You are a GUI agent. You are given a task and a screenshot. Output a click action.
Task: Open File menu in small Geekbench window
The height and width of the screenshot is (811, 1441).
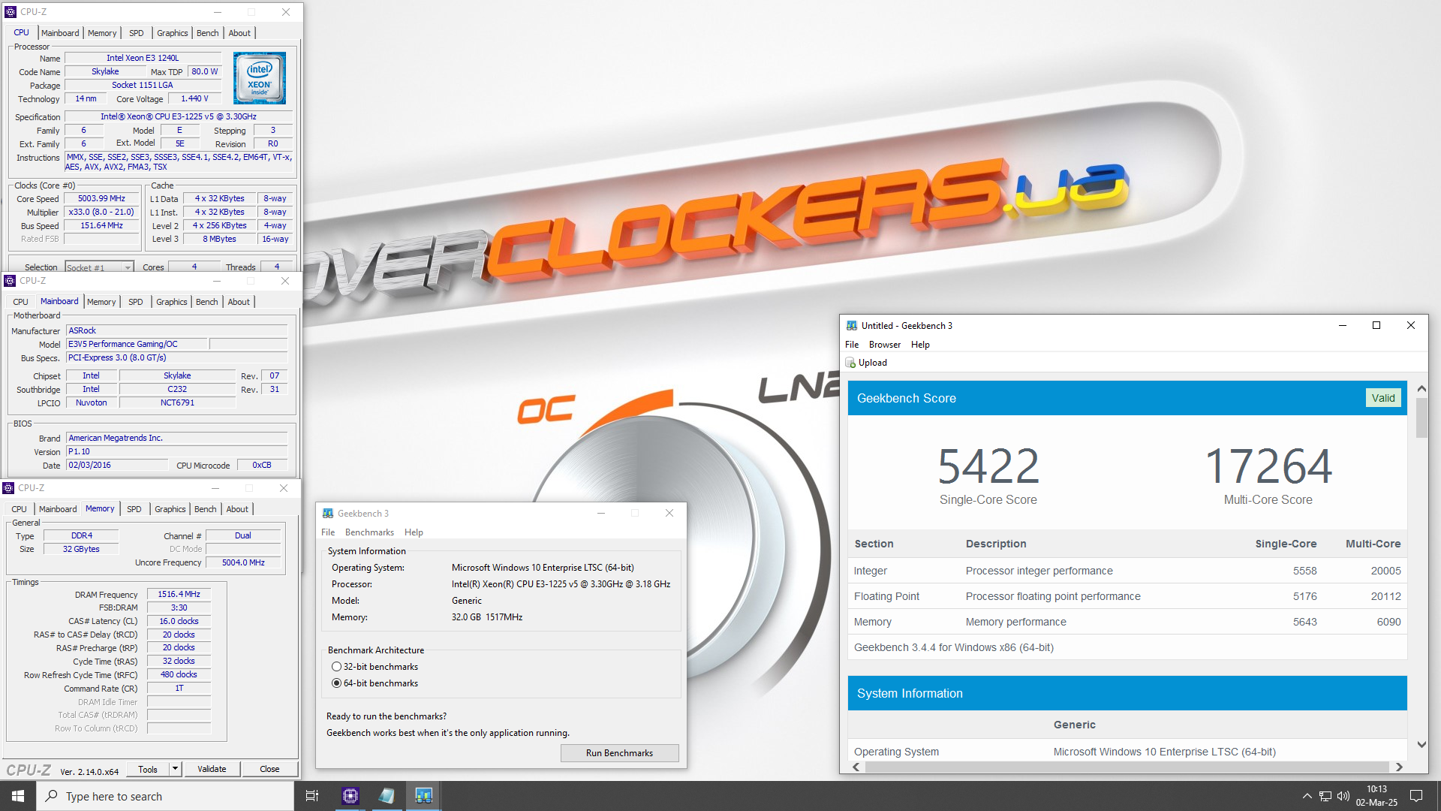tap(328, 532)
